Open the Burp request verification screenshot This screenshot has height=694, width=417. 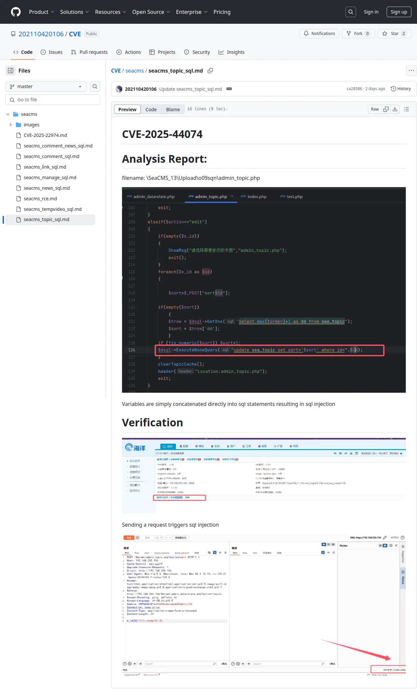264,605
